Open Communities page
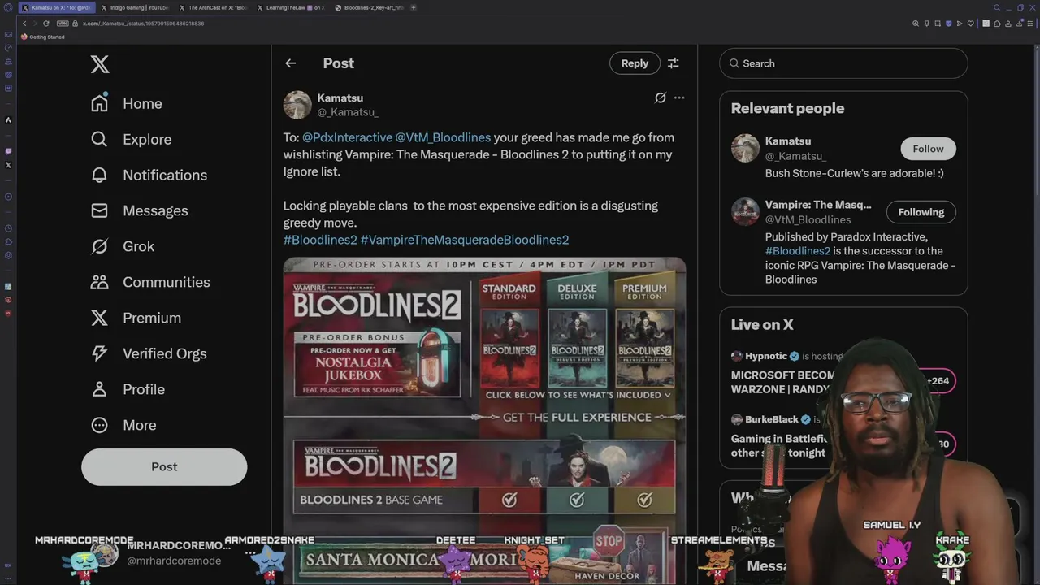The image size is (1040, 585). coord(150,282)
